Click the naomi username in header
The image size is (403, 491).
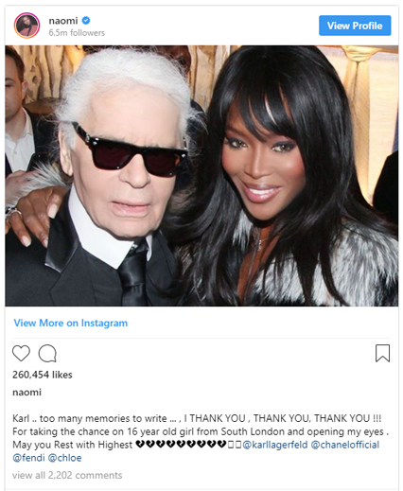tap(63, 21)
